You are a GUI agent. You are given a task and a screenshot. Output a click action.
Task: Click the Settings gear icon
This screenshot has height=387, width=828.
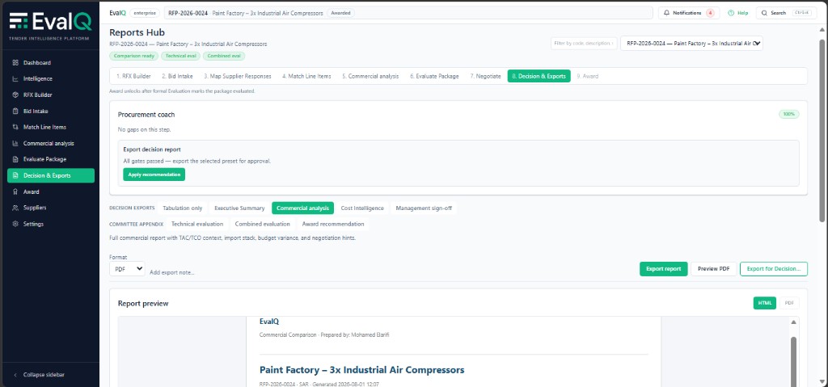pyautogui.click(x=15, y=224)
